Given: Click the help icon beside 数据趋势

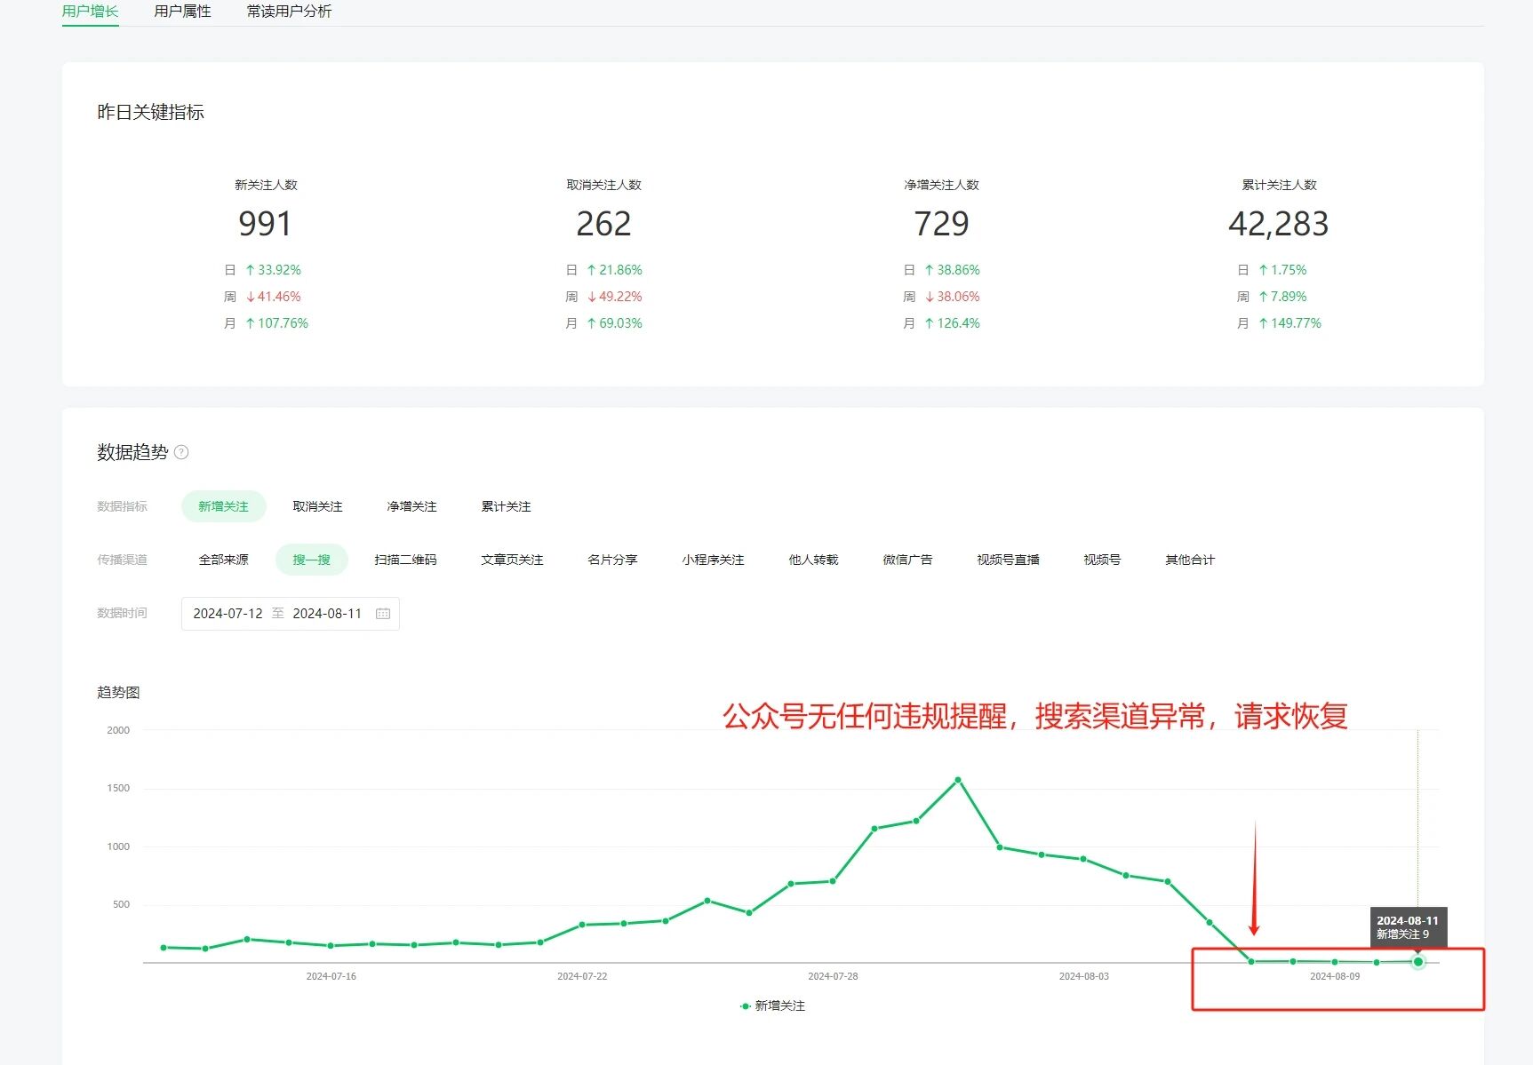Looking at the screenshot, I should tap(181, 452).
